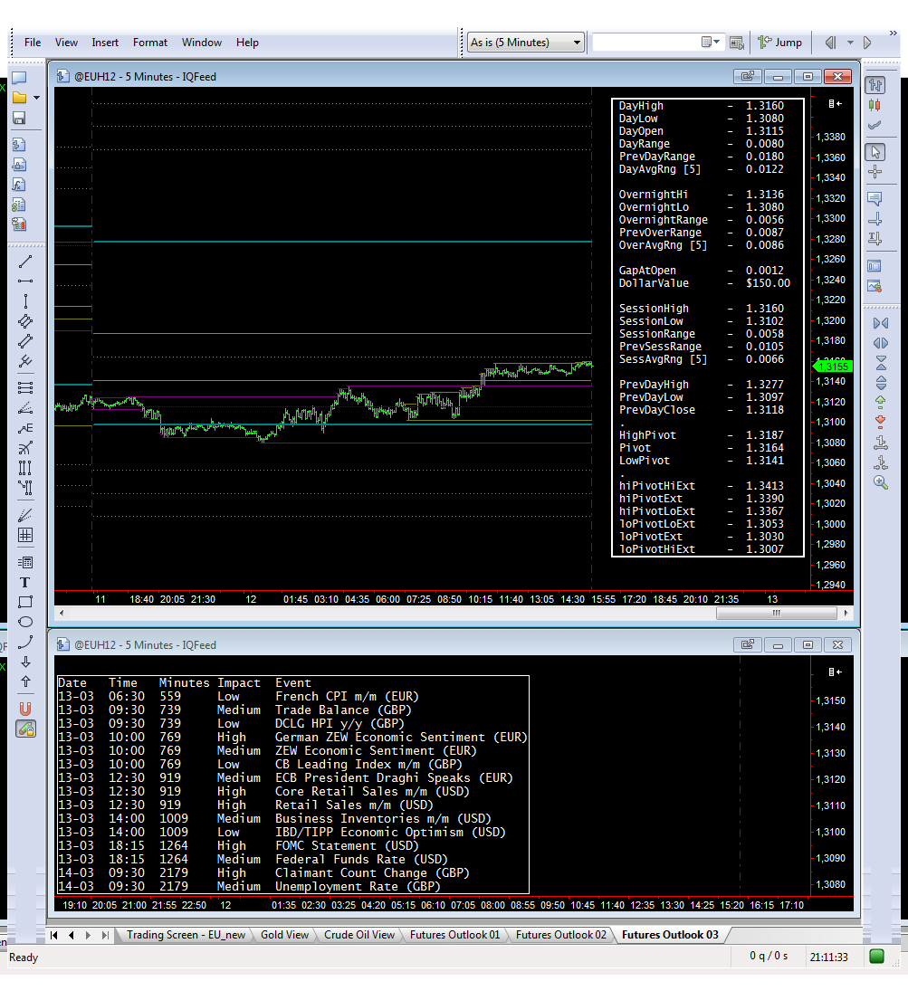Click the upper chart scrollbar left arrow
Screen dimensions: 908x991
coord(62,613)
